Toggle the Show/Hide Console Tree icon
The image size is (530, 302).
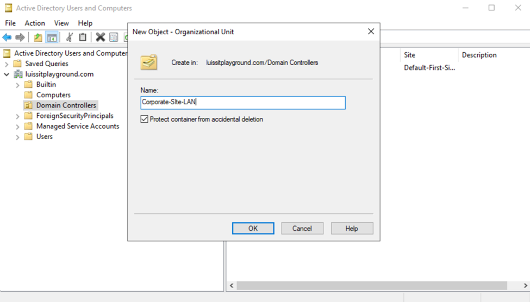pos(52,37)
